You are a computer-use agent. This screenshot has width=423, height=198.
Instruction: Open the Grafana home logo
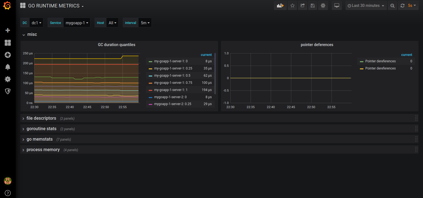[x=8, y=6]
